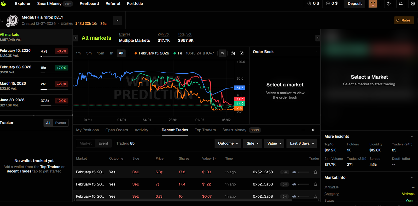Viewport: 418px width, 206px height.
Task: Switch to the Top Traders tab
Action: [205, 130]
